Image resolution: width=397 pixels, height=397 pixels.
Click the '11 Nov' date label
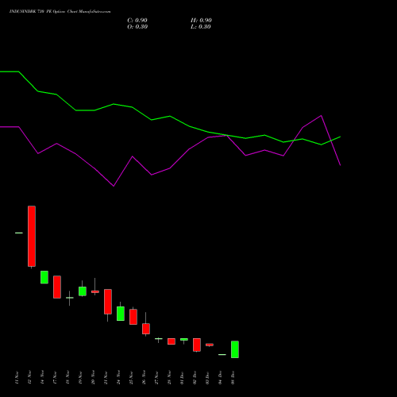click(17, 377)
